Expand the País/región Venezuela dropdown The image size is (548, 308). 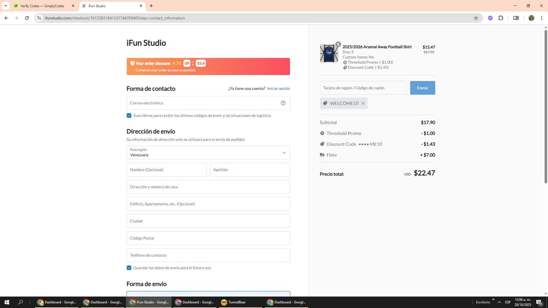coord(208,153)
